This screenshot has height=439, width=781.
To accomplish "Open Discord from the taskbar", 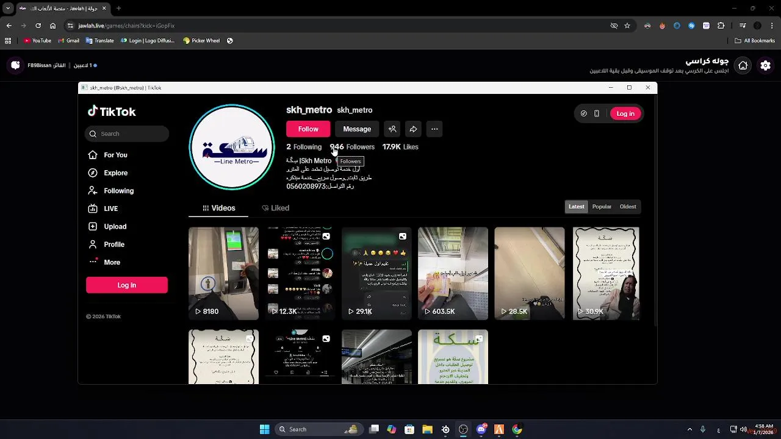I will coord(481,429).
